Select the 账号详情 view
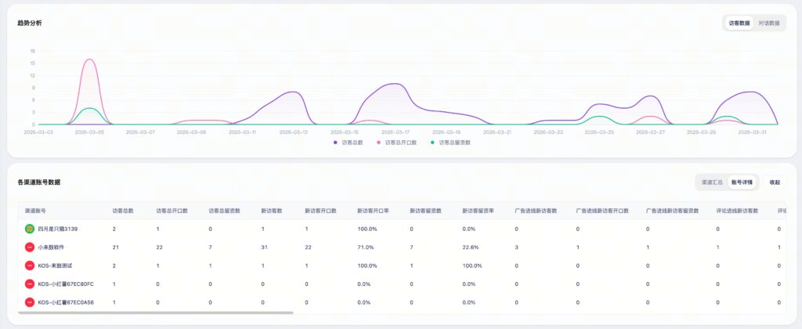802x329 pixels. click(x=742, y=182)
